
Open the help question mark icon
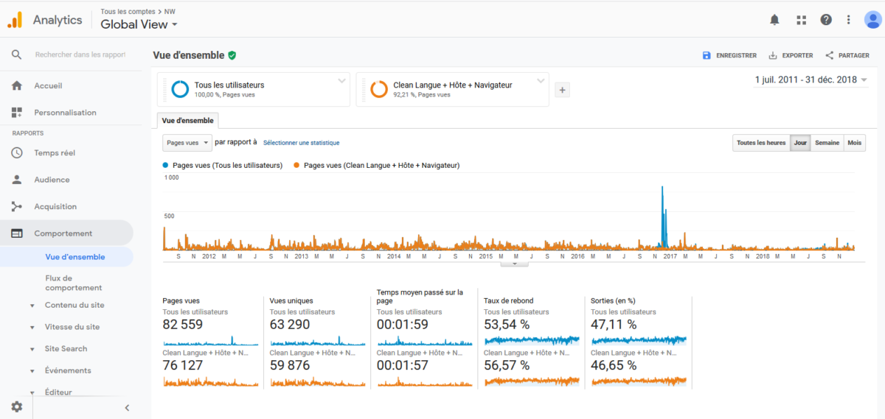826,20
